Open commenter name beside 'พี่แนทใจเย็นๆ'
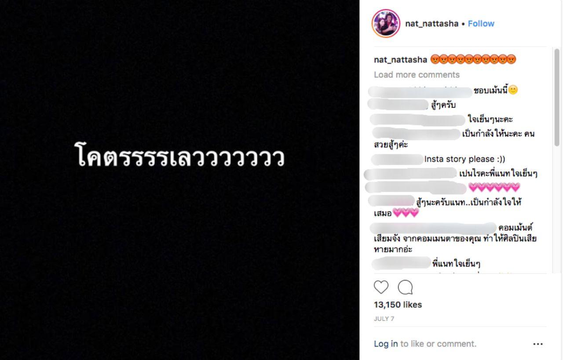563x360 pixels. pos(401,264)
